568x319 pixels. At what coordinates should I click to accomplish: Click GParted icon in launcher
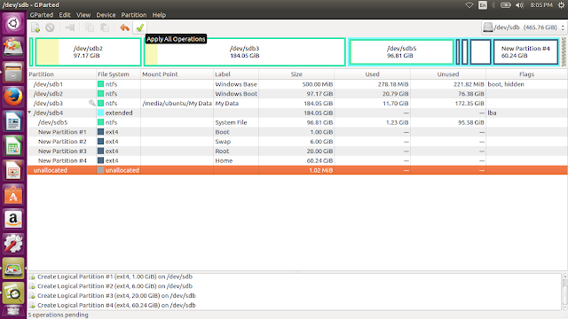click(x=13, y=268)
